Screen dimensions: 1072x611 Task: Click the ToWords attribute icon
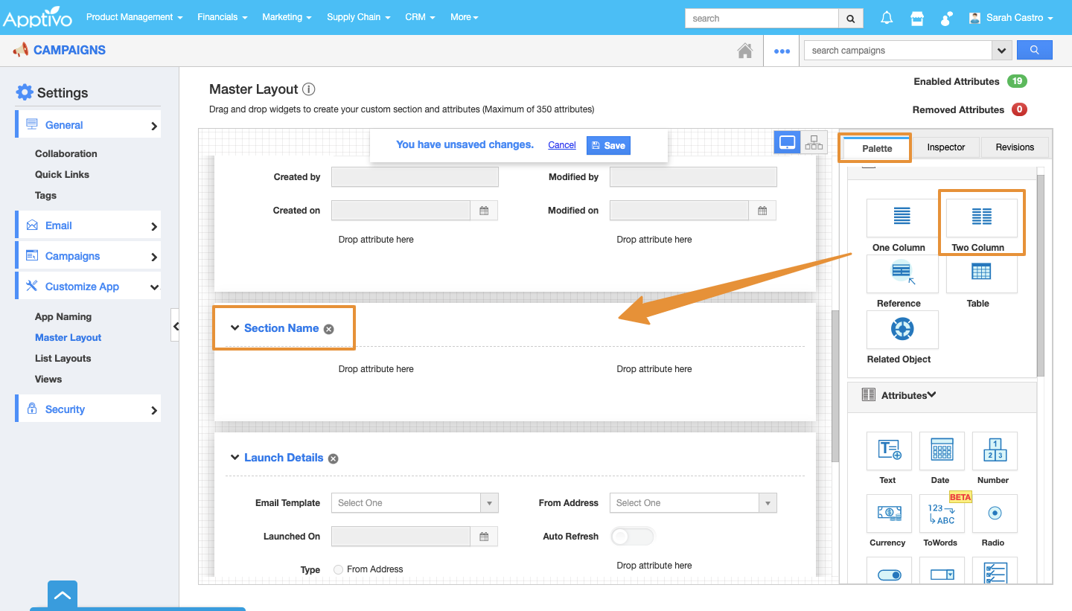coord(941,514)
